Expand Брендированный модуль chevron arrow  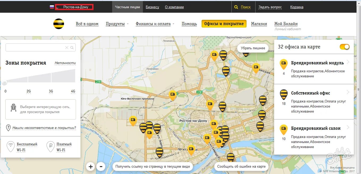348,62
